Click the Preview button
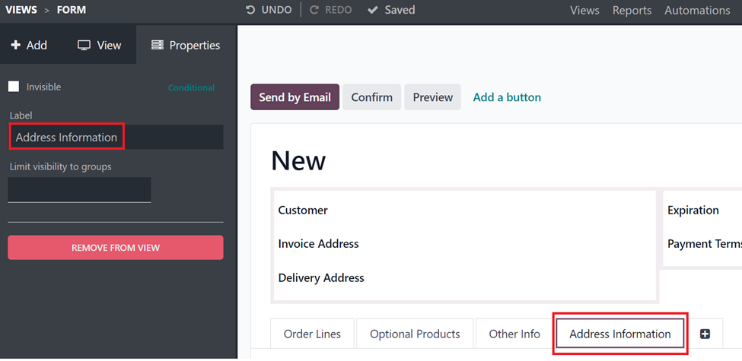The width and height of the screenshot is (742, 361). point(432,97)
